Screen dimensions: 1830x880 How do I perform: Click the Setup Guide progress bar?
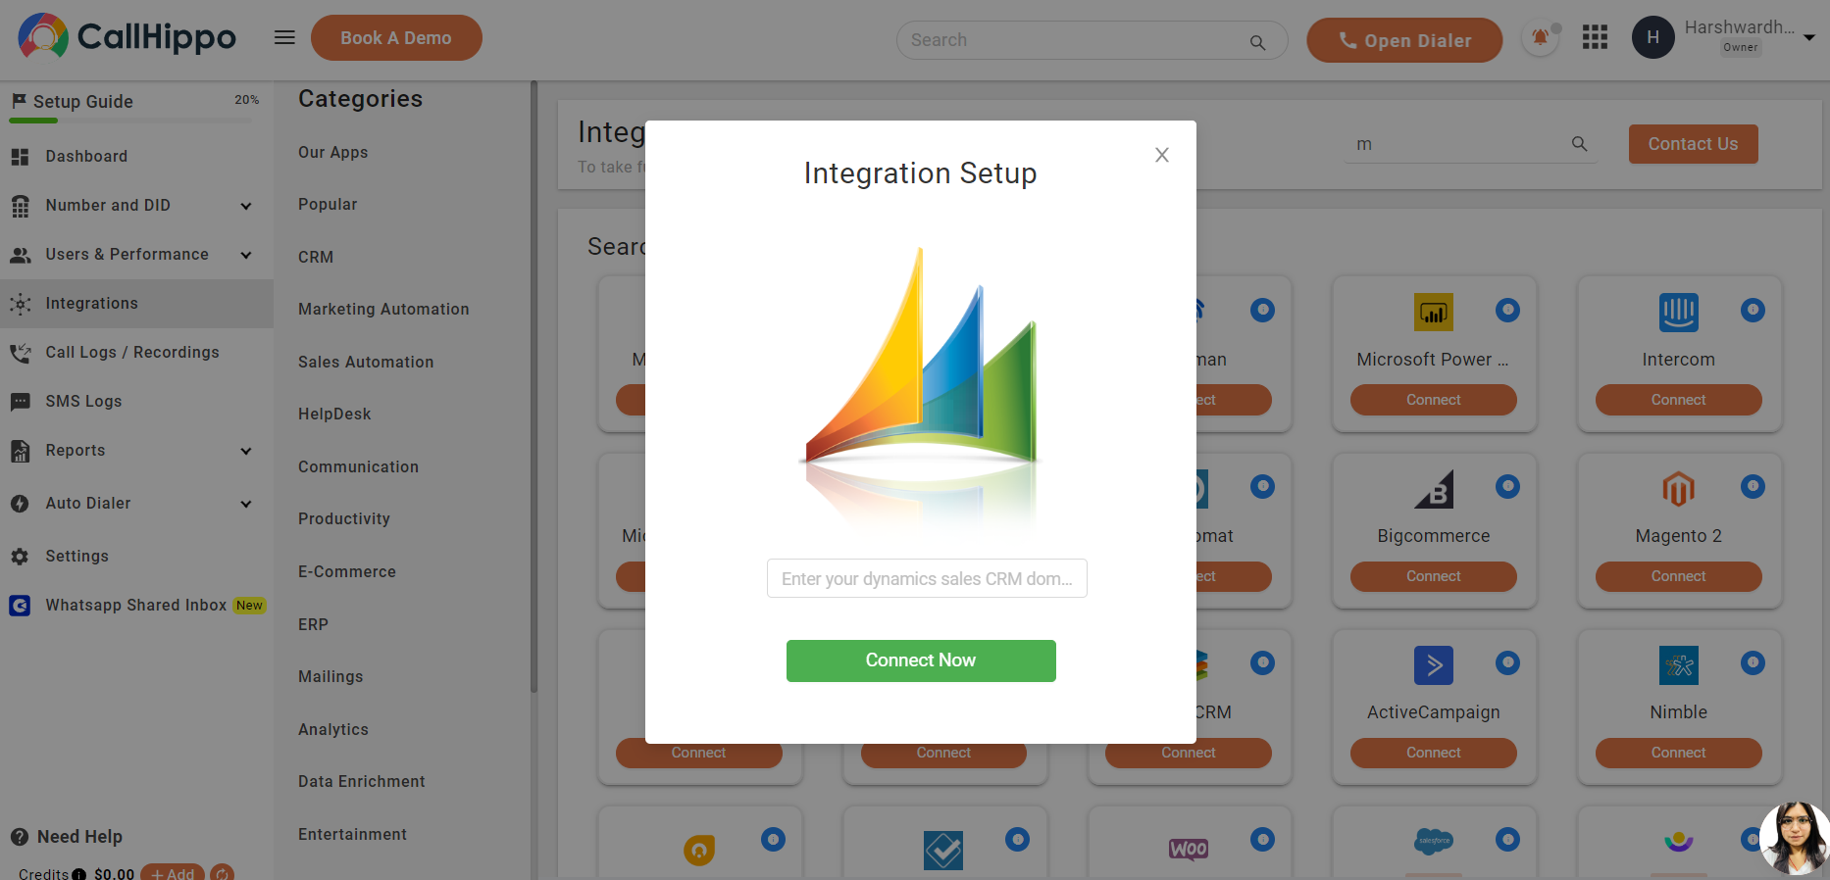pyautogui.click(x=131, y=121)
